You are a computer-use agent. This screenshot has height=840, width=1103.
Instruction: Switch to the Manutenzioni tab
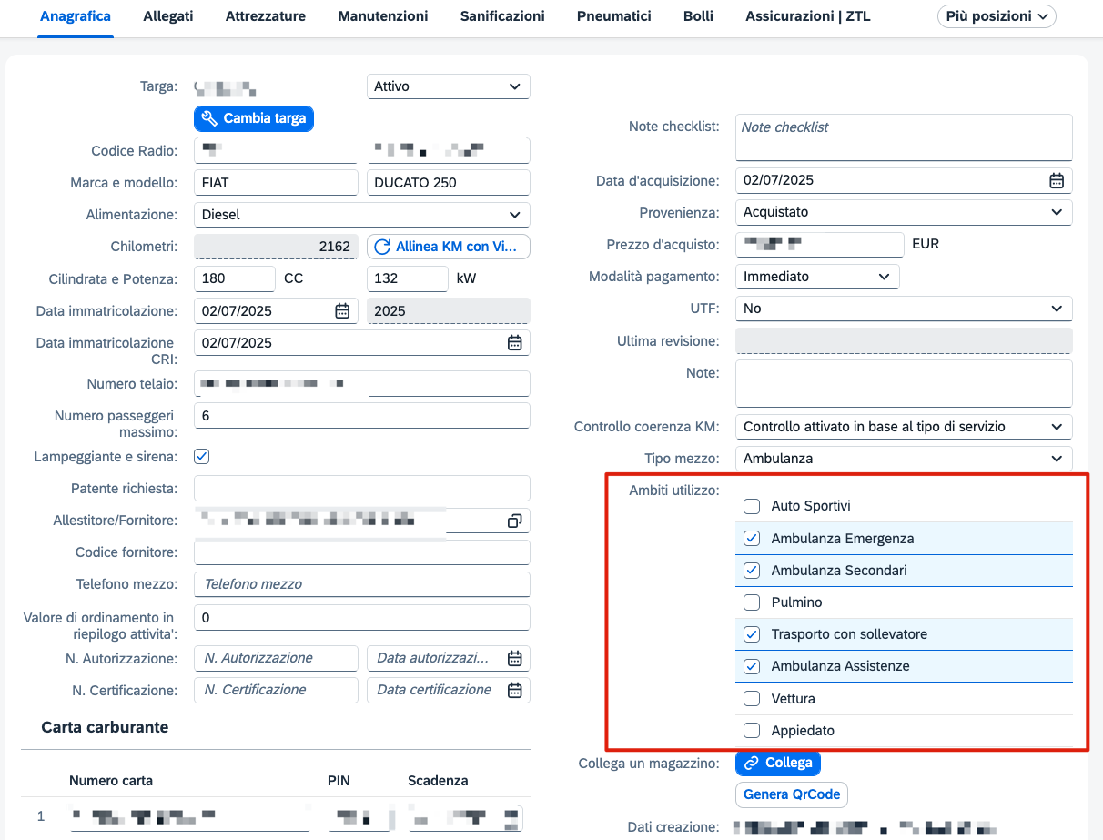click(383, 16)
